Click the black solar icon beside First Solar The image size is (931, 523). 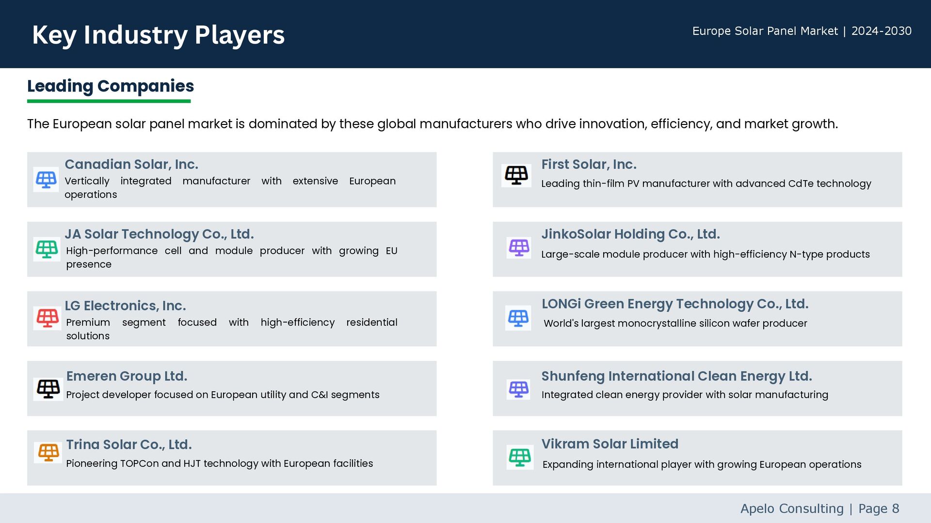tap(516, 175)
